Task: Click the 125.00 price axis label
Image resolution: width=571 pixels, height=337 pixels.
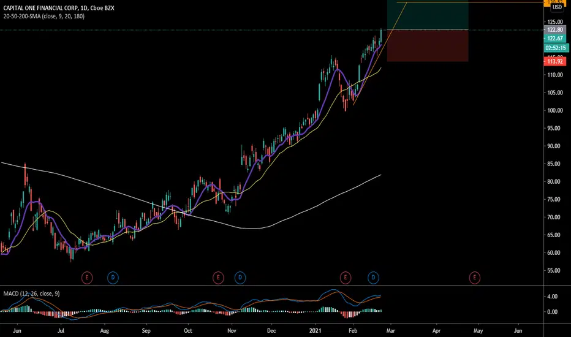Action: click(x=555, y=22)
